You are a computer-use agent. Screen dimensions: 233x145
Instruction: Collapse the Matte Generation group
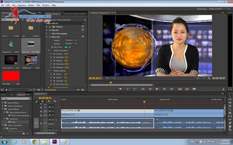pos(49,50)
